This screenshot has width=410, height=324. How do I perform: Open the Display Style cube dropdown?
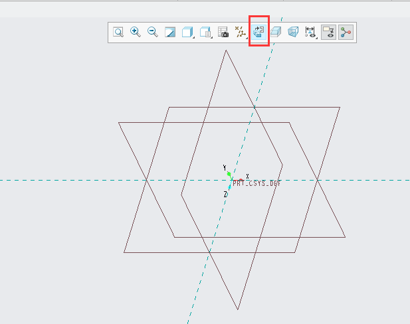(x=188, y=33)
